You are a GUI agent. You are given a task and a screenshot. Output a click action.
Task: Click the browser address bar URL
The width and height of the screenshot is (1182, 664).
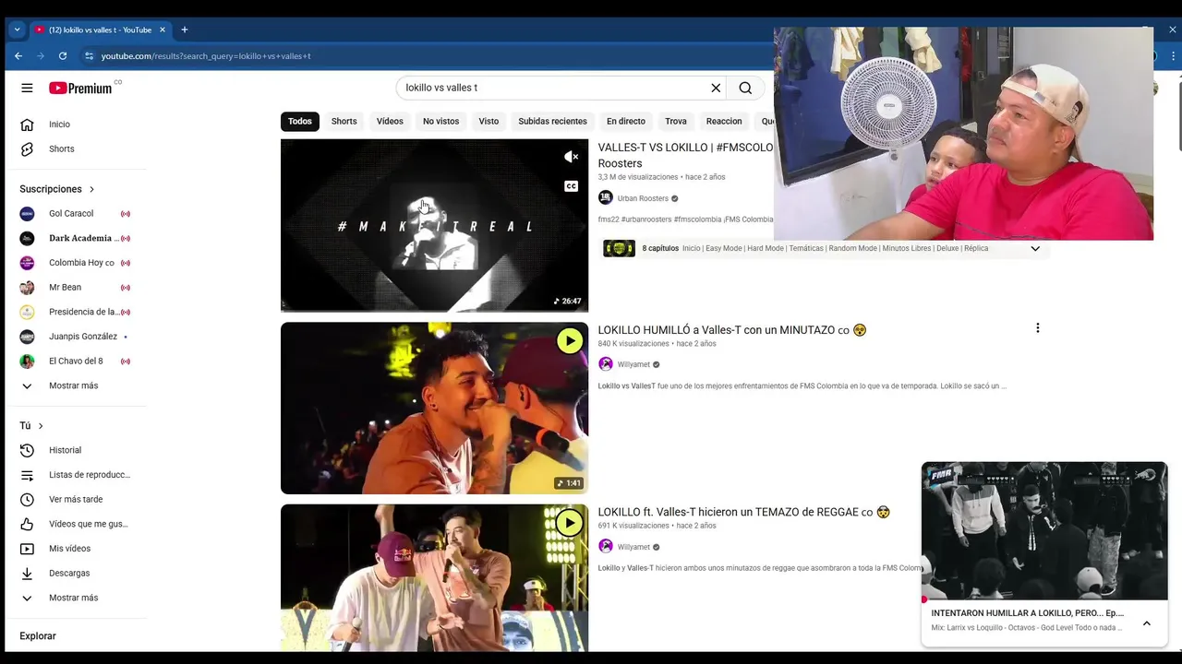coord(206,56)
